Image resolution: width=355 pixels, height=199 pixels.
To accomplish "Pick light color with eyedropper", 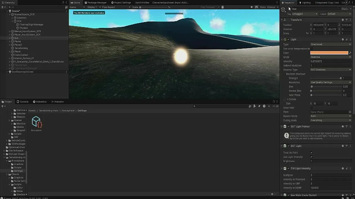I will (x=350, y=53).
